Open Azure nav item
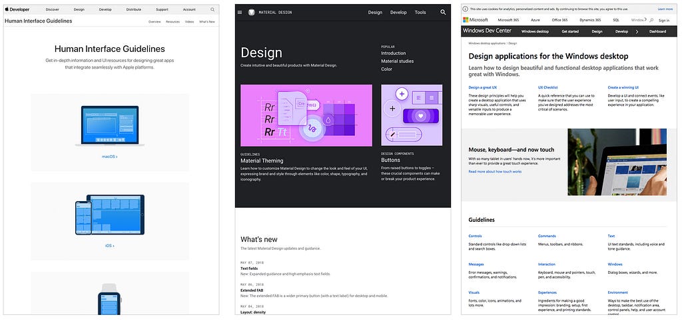 [535, 20]
